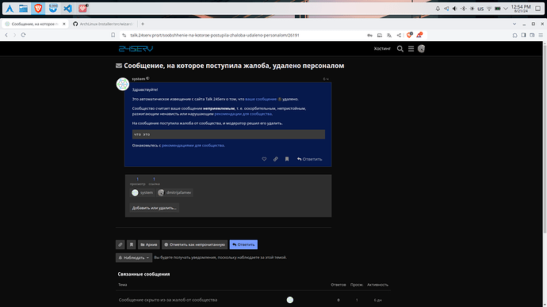This screenshot has width=547, height=307.
Task: Open the tab search dropdown arrow
Action: point(514,24)
